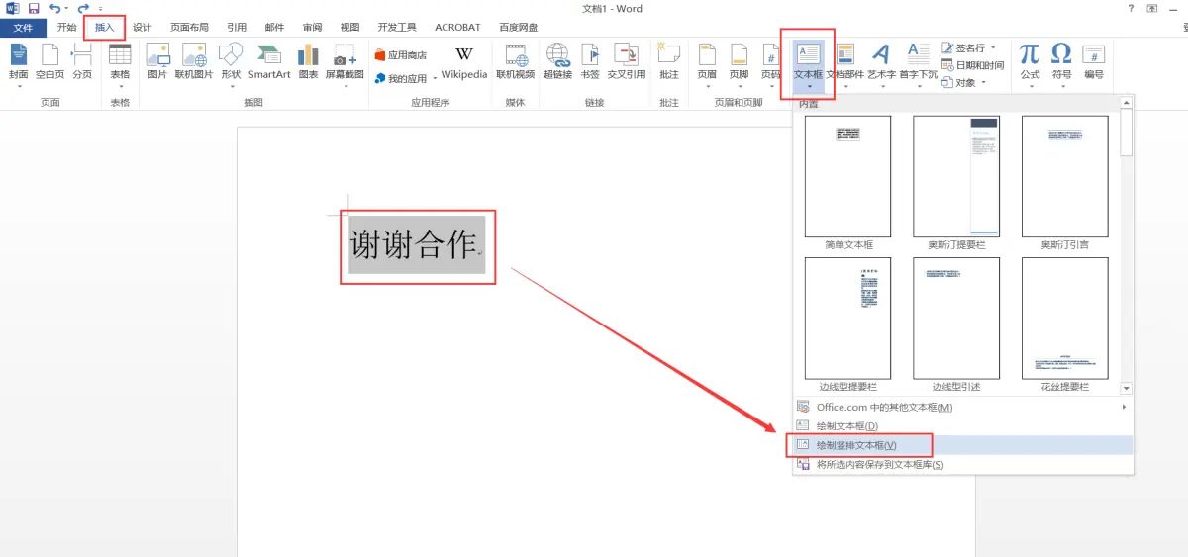Click the Save icon in quick access toolbar
Image resolution: width=1188 pixels, height=557 pixels.
34,8
